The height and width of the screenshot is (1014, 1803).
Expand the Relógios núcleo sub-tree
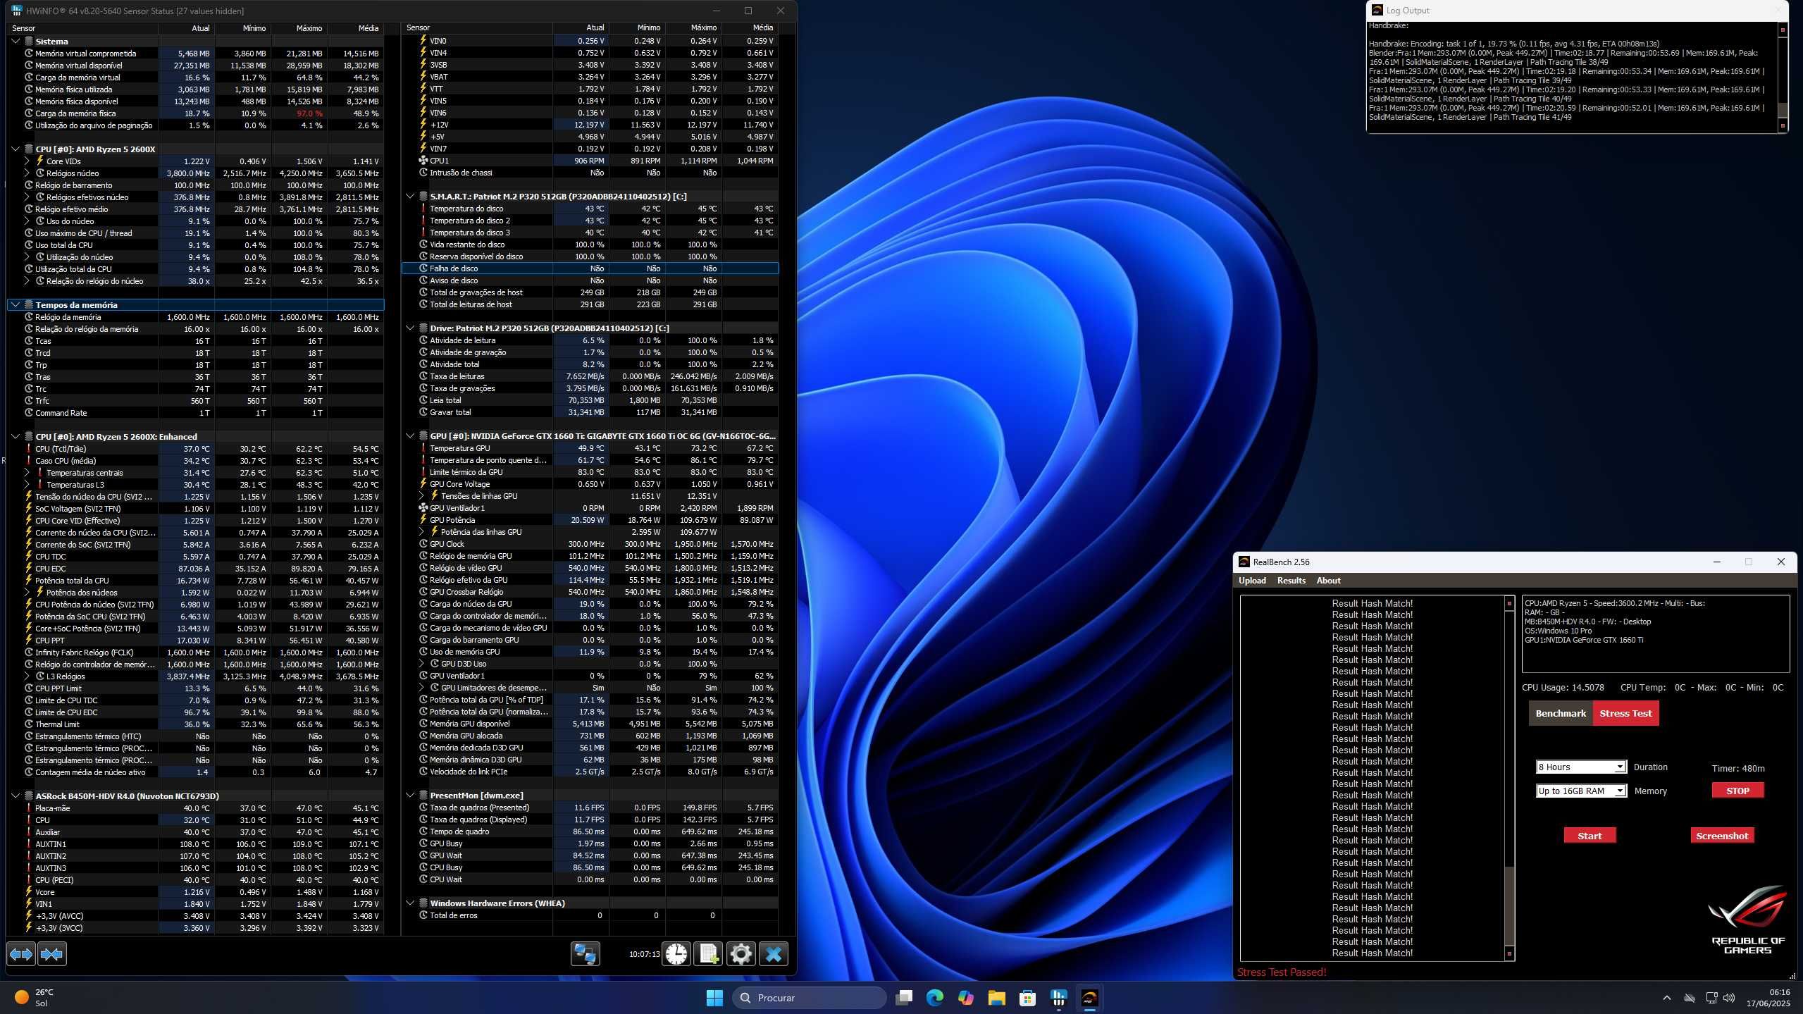point(27,173)
